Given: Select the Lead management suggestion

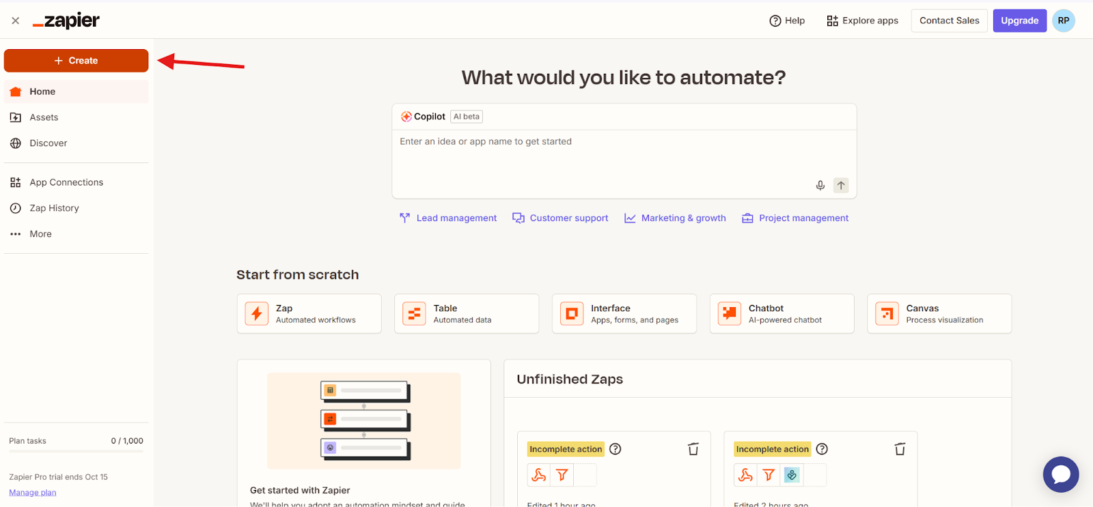Looking at the screenshot, I should (x=448, y=218).
